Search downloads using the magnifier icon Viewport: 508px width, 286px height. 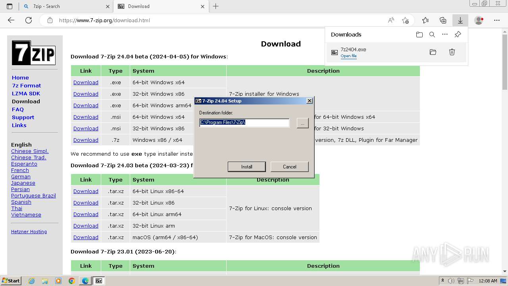coord(432,35)
